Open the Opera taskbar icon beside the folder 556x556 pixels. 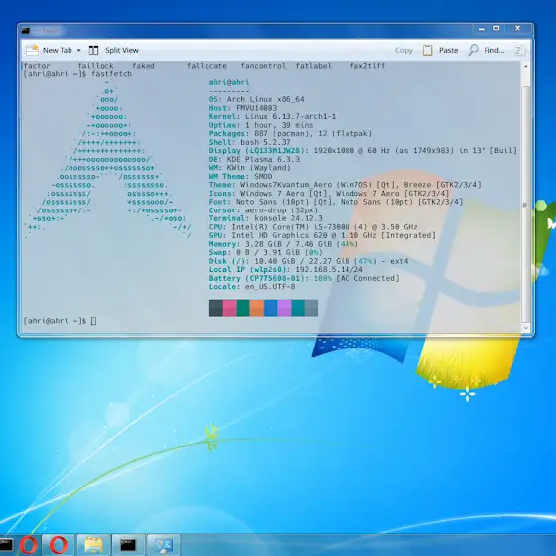tap(59, 545)
